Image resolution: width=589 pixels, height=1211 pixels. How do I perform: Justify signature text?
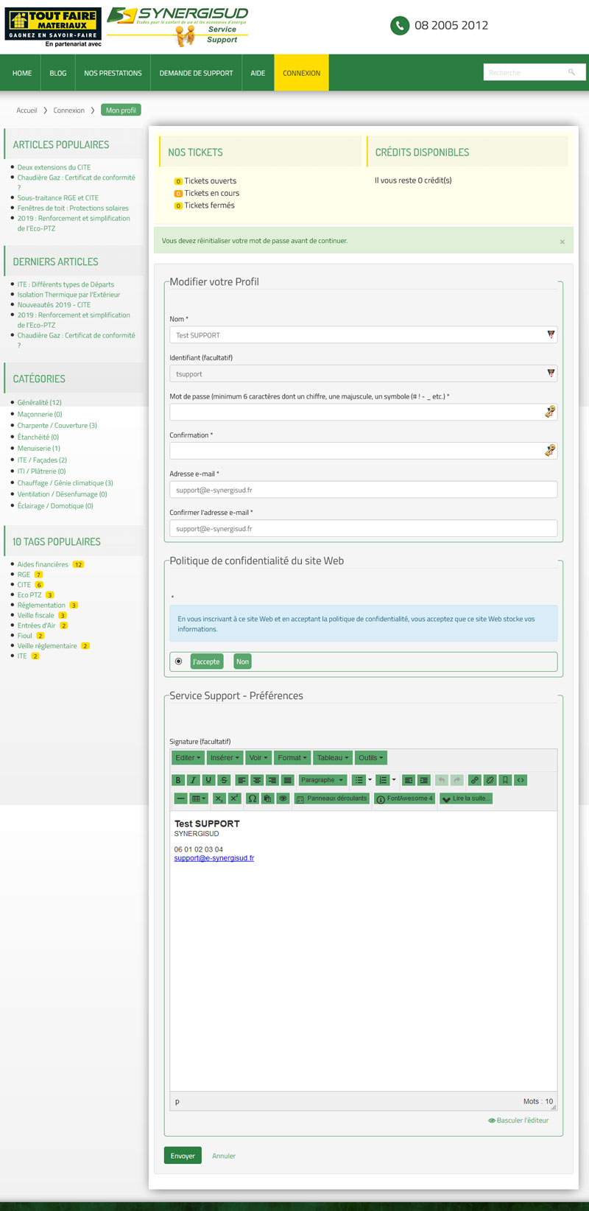[287, 780]
